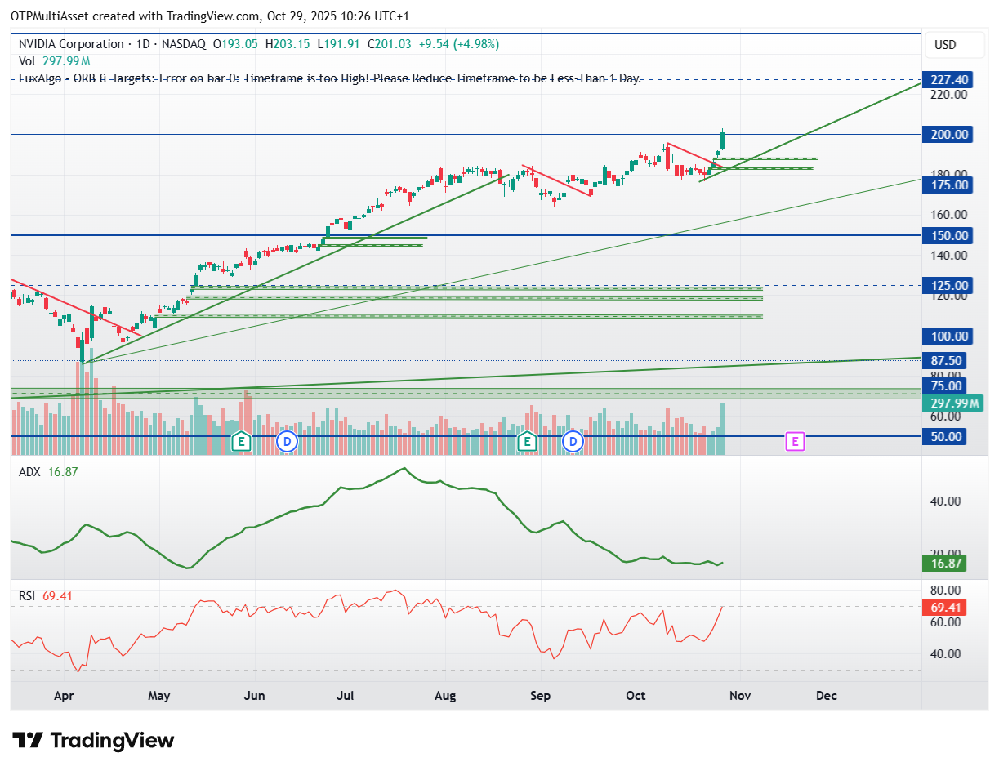Screen dimensions: 999x771
Task: Click the green ADX 16.87 value tag
Action: point(944,563)
